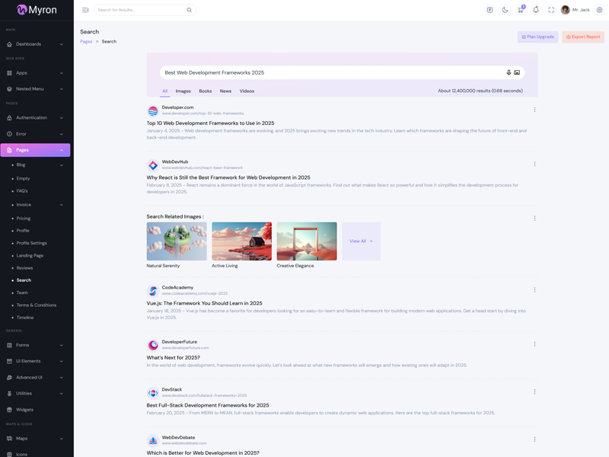Image resolution: width=609 pixels, height=457 pixels.
Task: Open the settings gear icon in header
Action: [599, 10]
